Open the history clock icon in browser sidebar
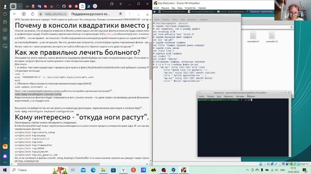This screenshot has width=311, height=174. point(5,14)
